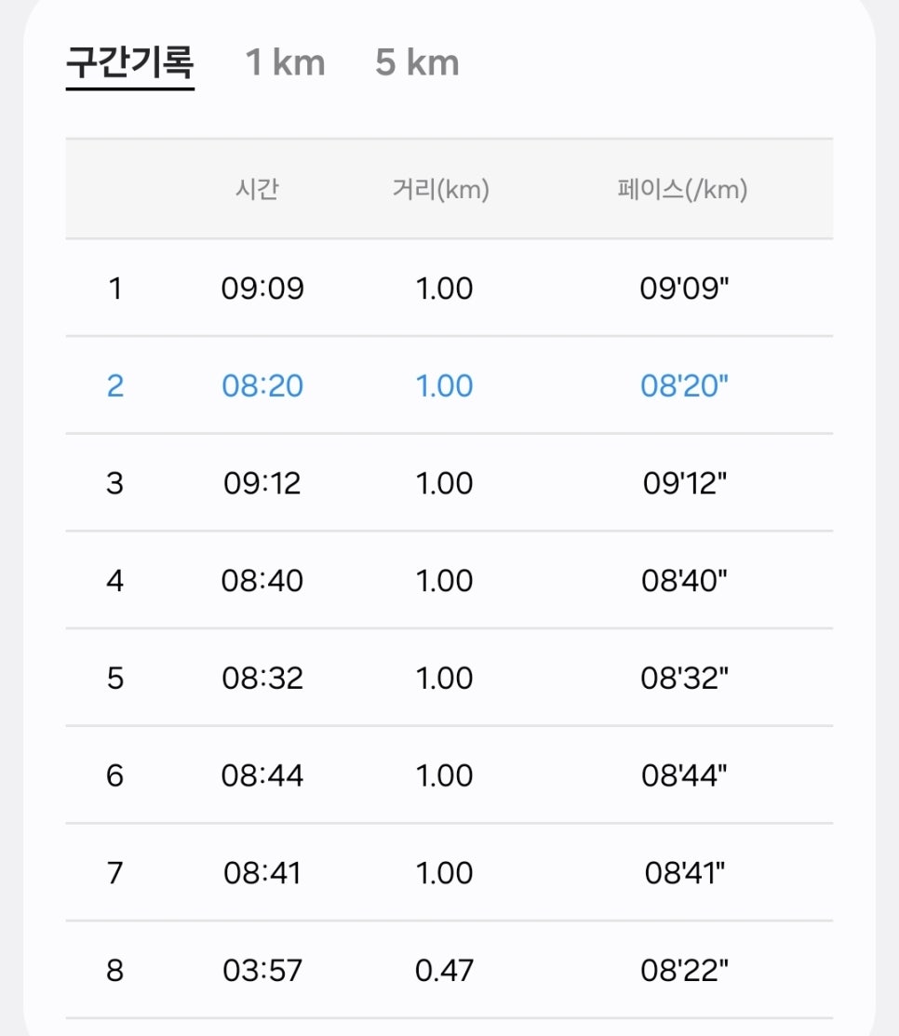Click the 페이스(/km) column header

pos(682,190)
